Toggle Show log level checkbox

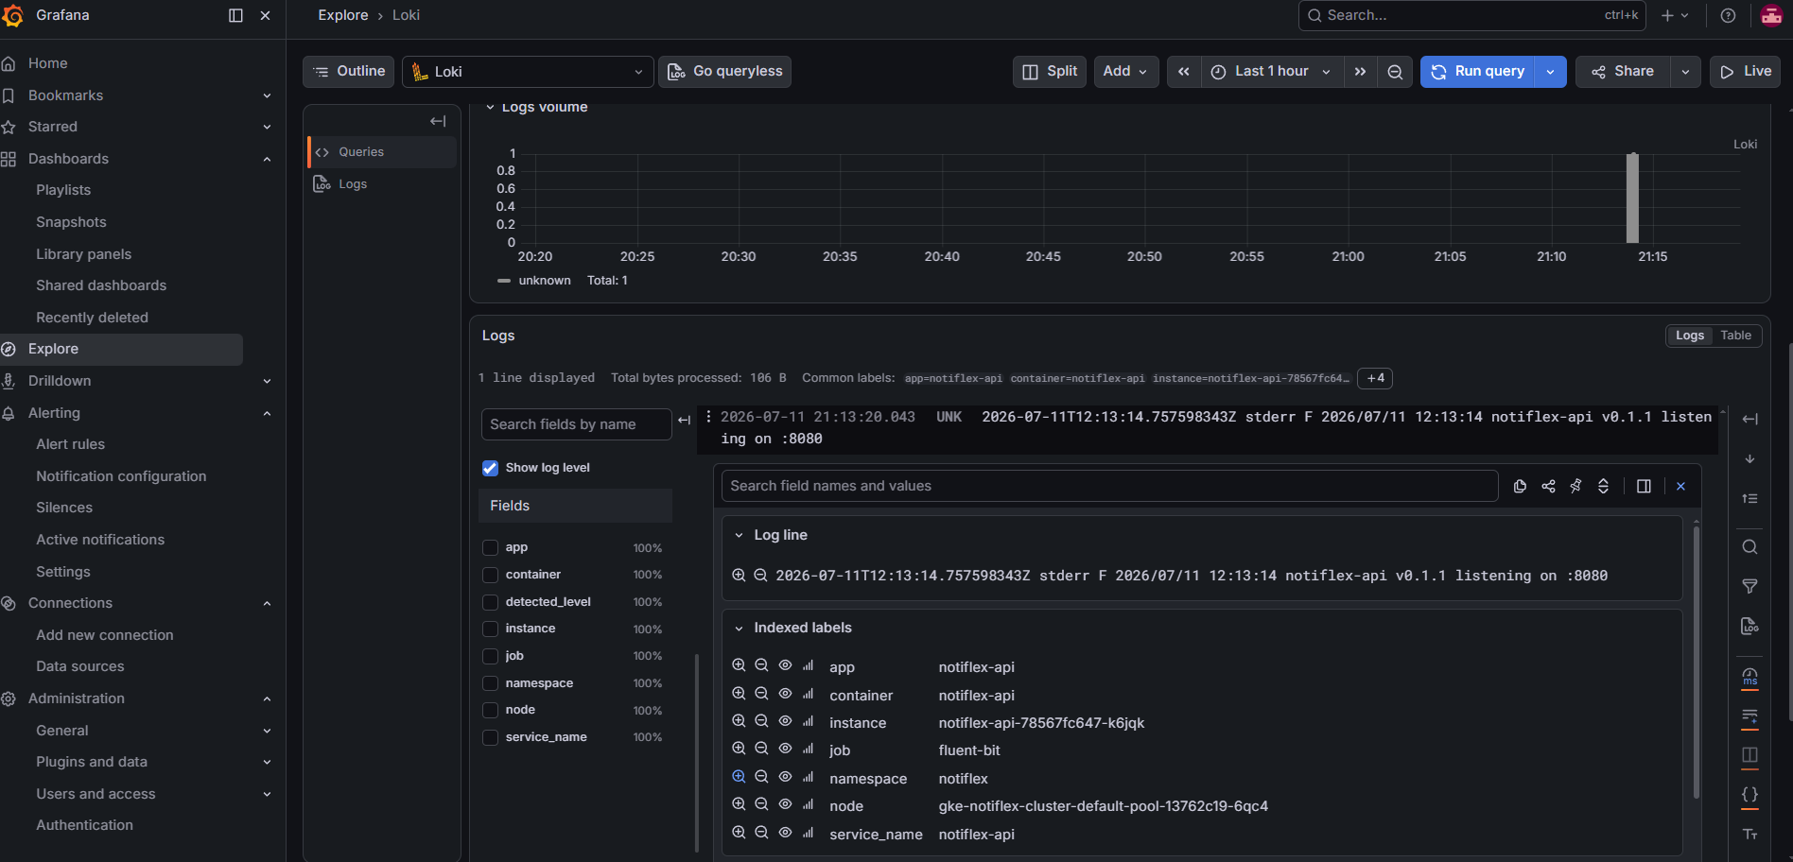(490, 468)
